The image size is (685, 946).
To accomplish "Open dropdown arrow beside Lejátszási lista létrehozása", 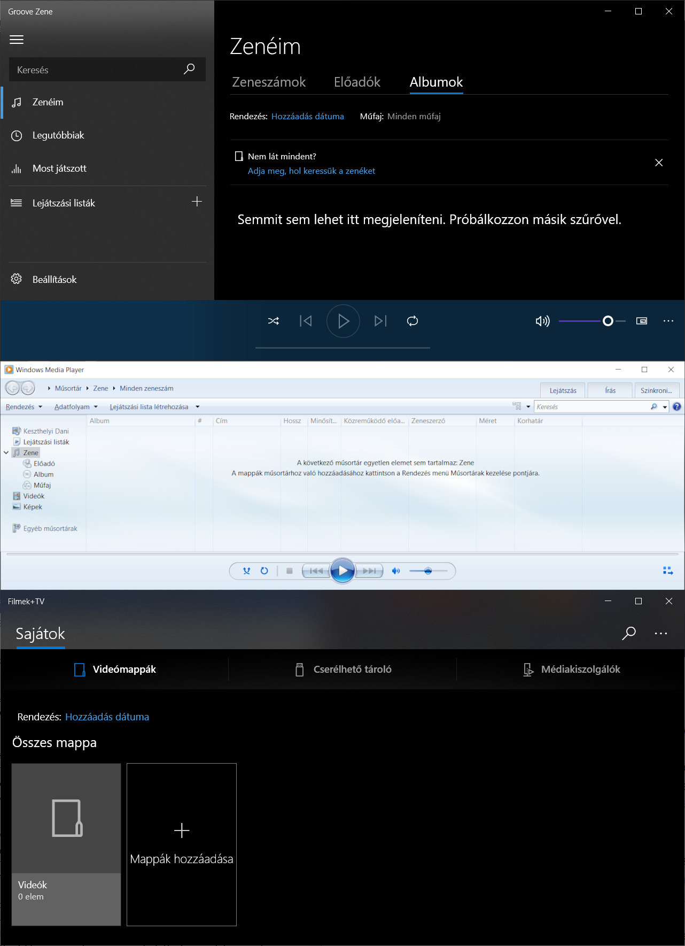I will (x=197, y=407).
